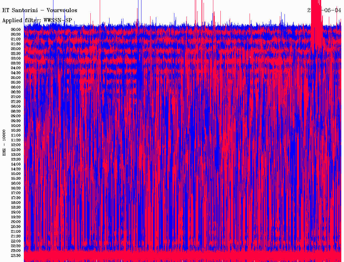Click the 04:30 time label
The image size is (344, 262).
click(x=16, y=73)
